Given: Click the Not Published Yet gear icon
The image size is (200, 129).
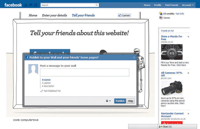Looking at the screenshot, I should click(42, 91).
